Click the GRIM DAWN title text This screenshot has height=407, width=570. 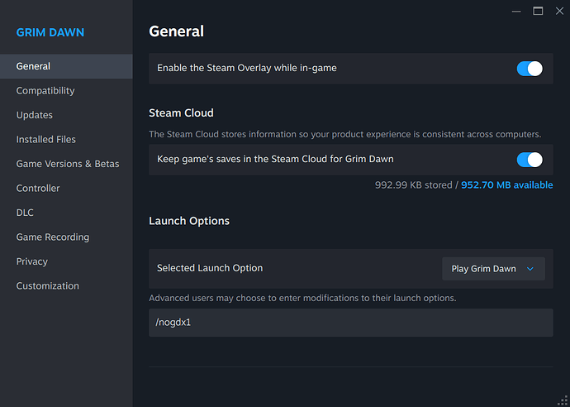tap(50, 32)
